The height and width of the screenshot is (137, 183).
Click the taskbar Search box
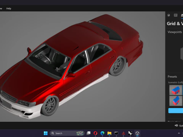pyautogui.click(x=67, y=133)
